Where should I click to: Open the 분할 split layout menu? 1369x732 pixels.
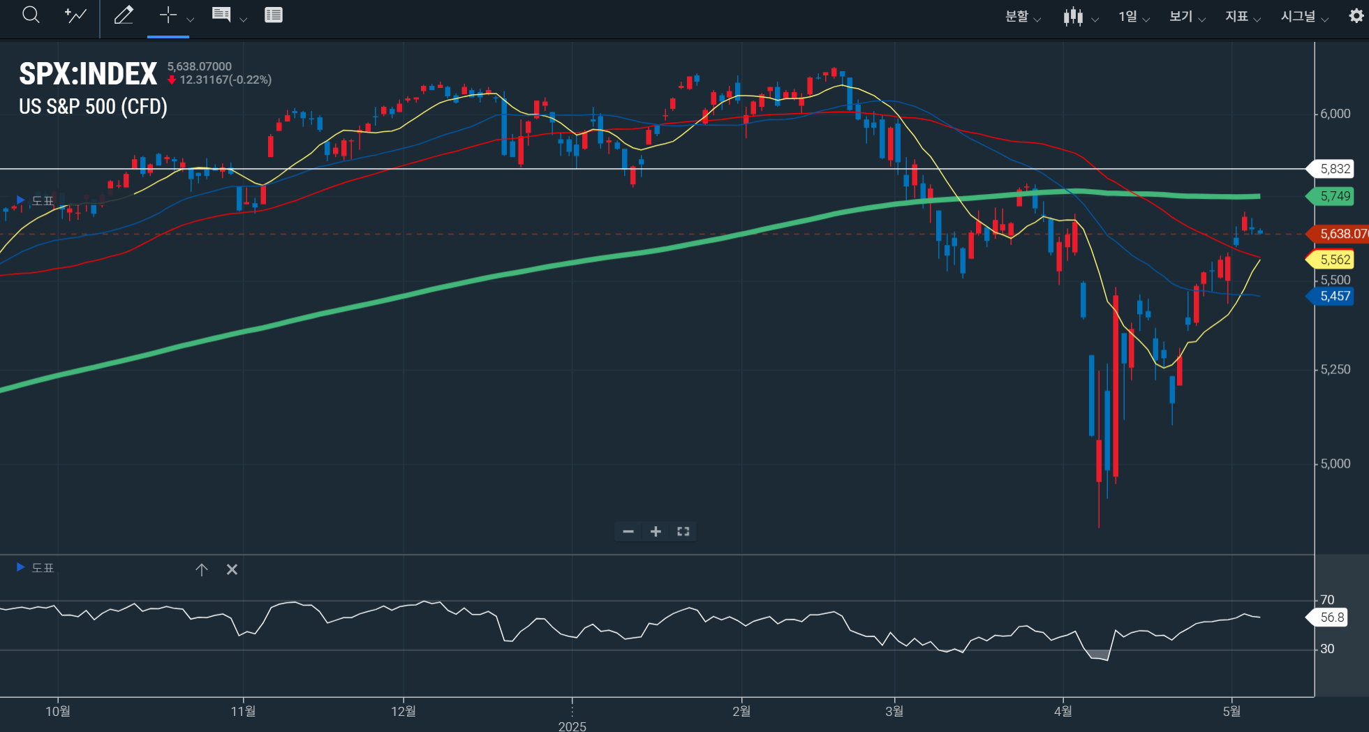(x=1023, y=17)
